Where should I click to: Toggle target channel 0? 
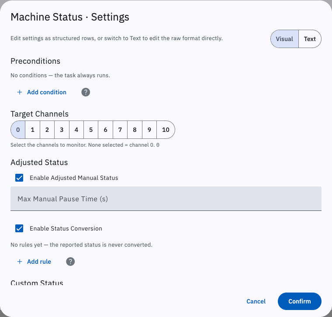click(18, 130)
